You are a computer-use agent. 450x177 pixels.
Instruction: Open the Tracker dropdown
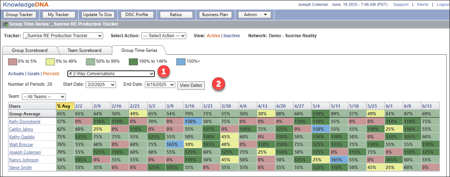(x=63, y=36)
